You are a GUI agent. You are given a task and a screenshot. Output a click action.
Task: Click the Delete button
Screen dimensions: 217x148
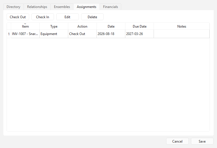tap(92, 17)
